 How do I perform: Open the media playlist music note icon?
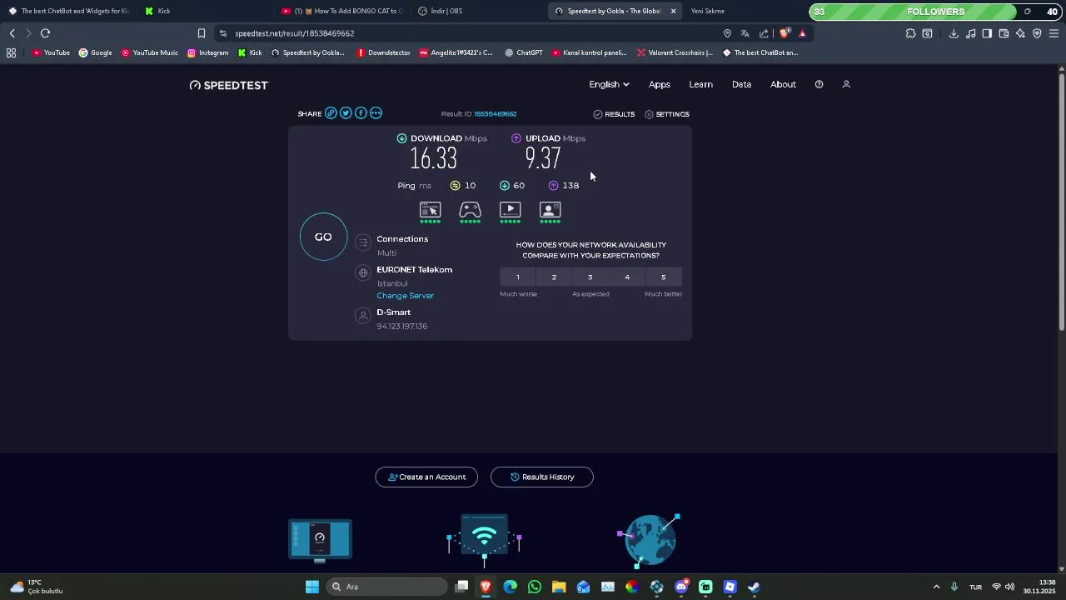point(970,33)
